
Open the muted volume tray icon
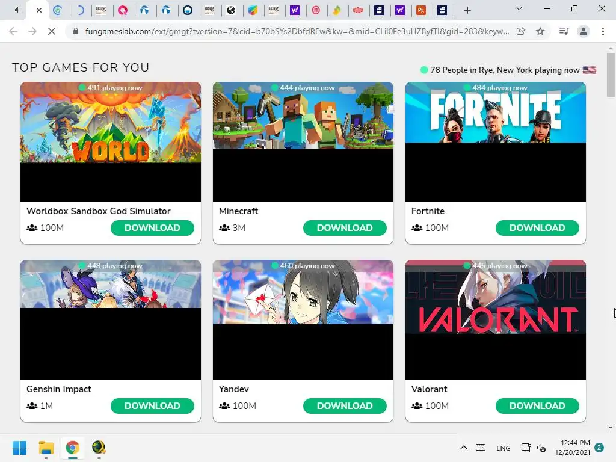(541, 448)
